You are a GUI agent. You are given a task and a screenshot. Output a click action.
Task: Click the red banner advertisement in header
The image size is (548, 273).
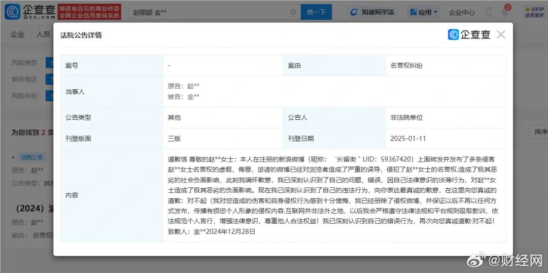89,12
